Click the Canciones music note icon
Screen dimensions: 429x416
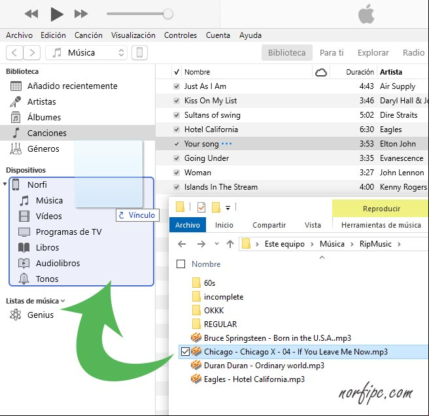click(16, 133)
